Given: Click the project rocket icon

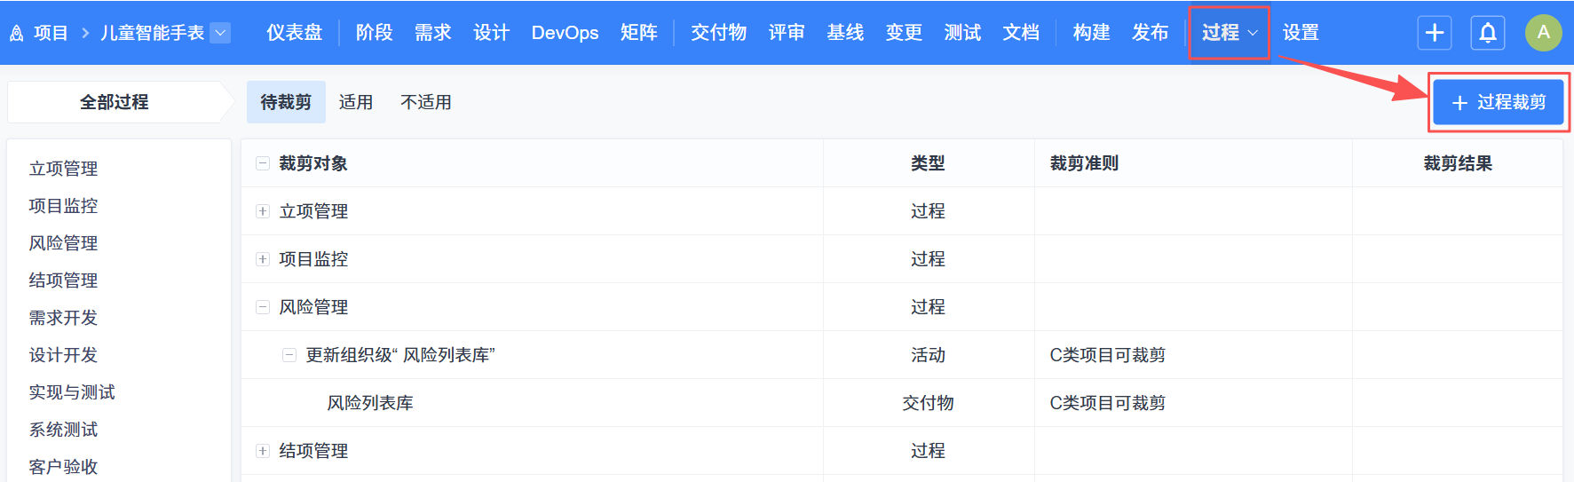Looking at the screenshot, I should tap(16, 34).
